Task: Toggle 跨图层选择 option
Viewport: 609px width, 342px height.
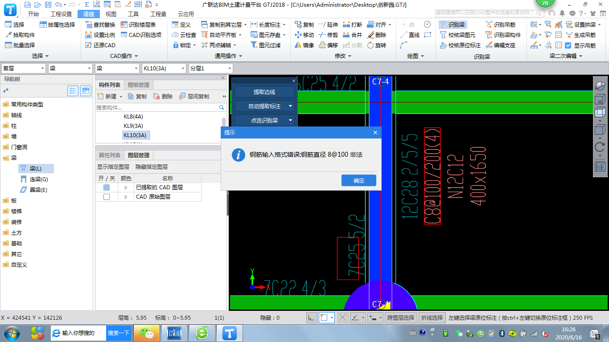Action: [x=401, y=318]
